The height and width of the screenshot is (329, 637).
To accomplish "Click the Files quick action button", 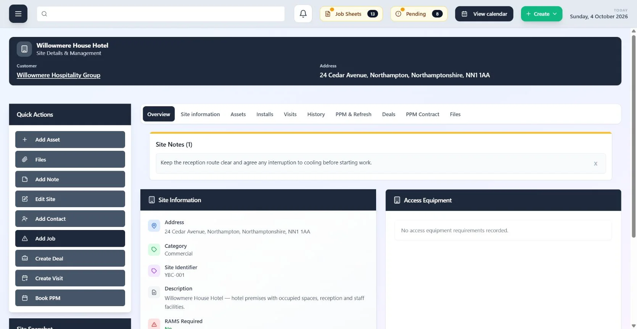I will [x=70, y=159].
